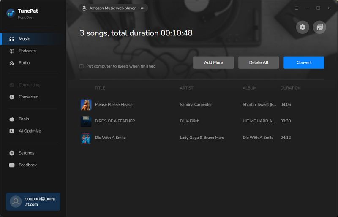The image size is (338, 217).
Task: Open the Amazon Music web player window icon
Action: tap(319, 27)
